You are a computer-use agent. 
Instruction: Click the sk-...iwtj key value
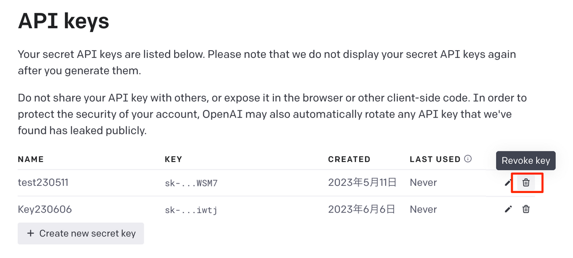coord(191,209)
